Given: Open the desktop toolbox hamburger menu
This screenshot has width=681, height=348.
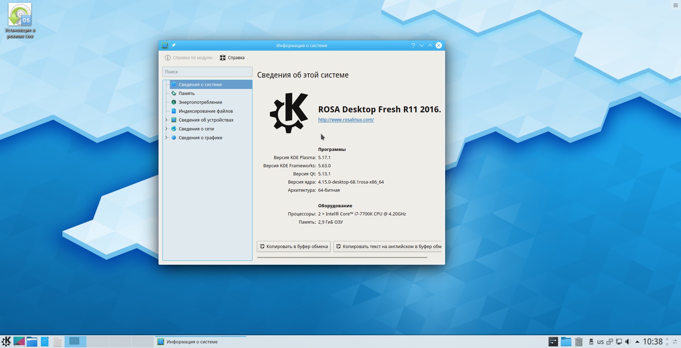Looking at the screenshot, I should pos(675,5).
